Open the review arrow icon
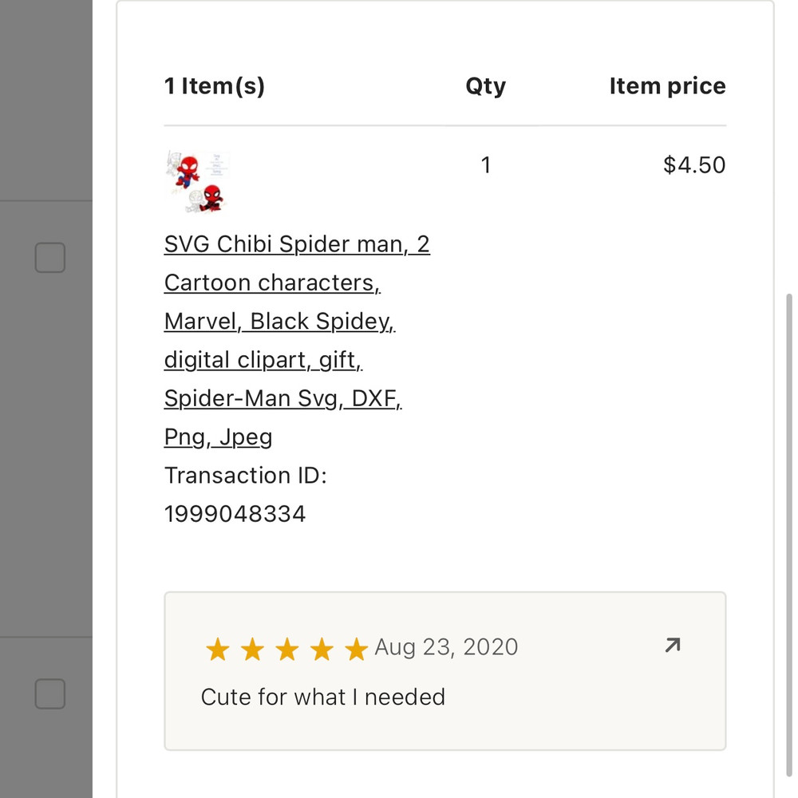The image size is (798, 798). pos(673,645)
